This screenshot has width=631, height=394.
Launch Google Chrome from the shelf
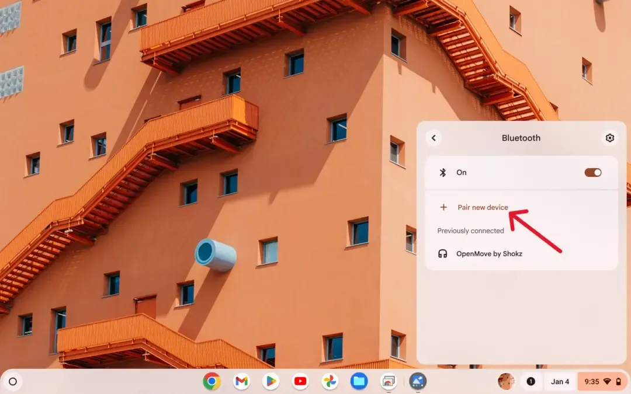[212, 381]
